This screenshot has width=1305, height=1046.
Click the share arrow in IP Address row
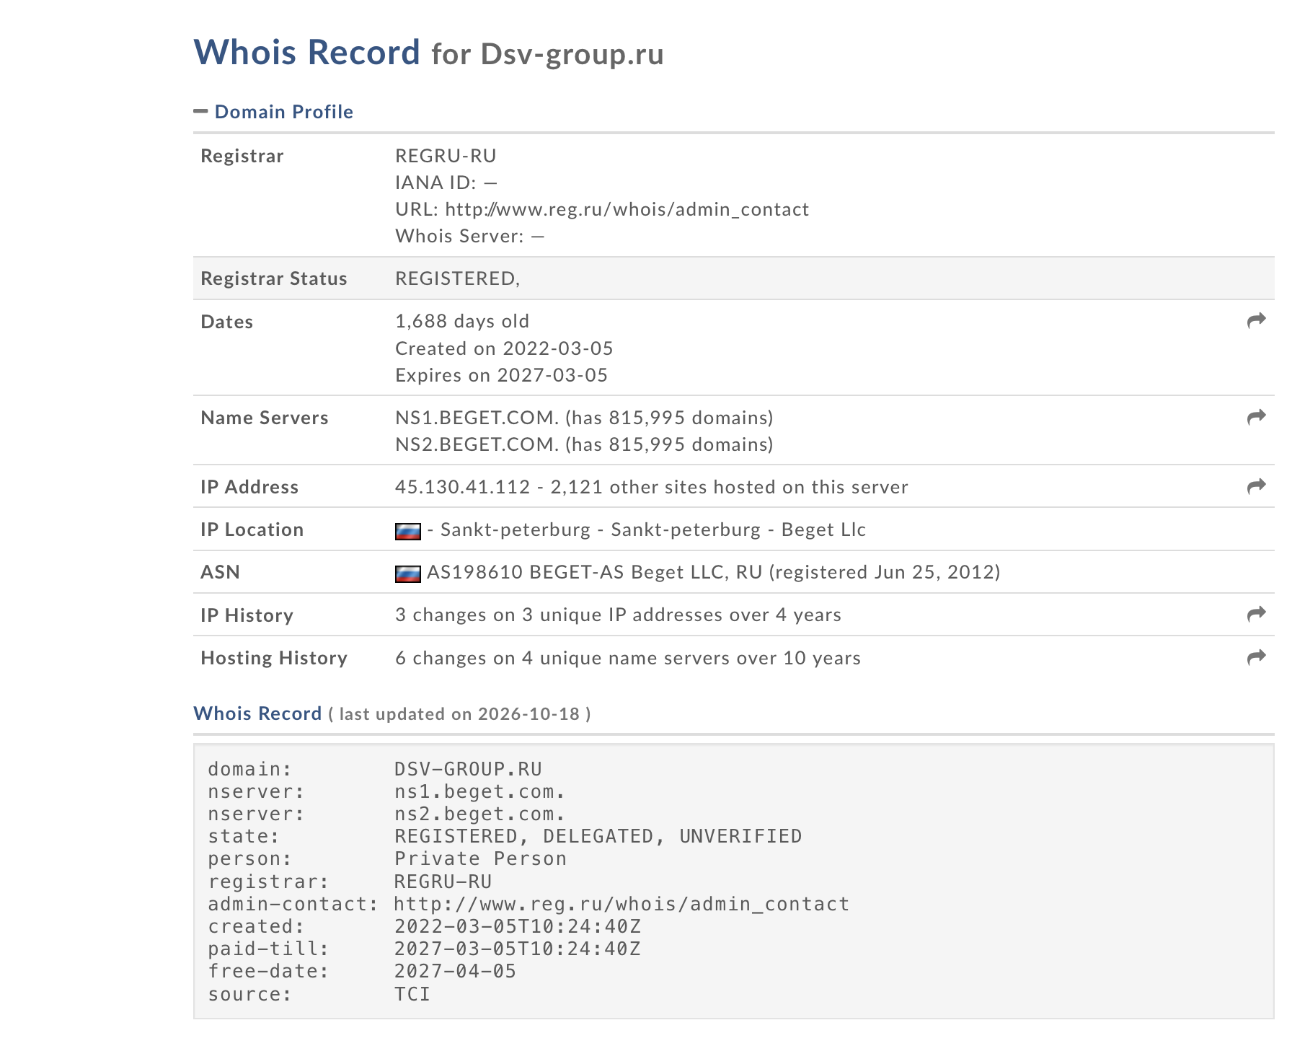(x=1257, y=486)
